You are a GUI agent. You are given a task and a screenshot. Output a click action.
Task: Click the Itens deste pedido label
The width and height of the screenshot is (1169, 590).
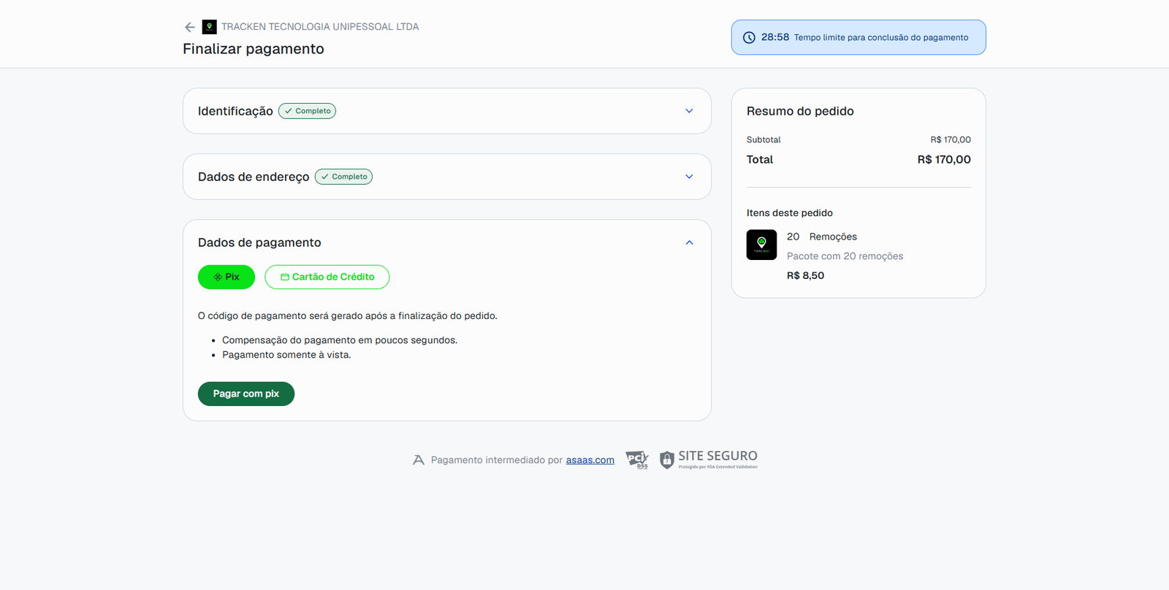[x=790, y=213]
